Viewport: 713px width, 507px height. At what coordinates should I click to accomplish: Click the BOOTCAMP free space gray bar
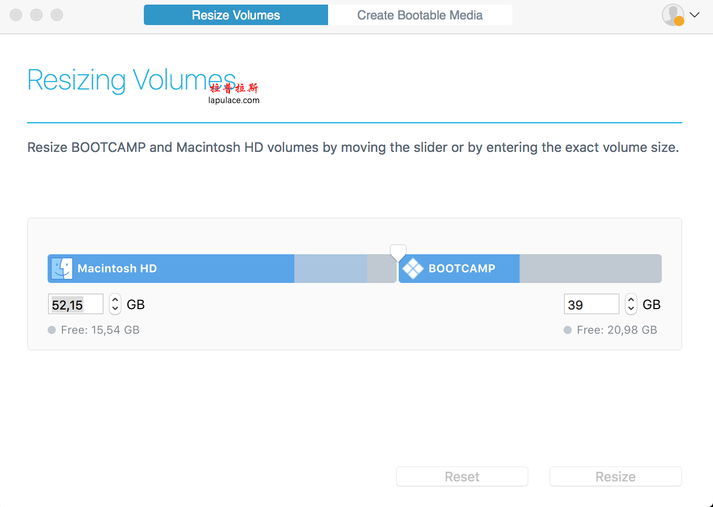590,269
